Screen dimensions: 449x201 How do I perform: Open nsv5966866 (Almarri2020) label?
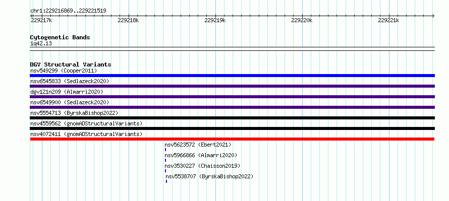[x=201, y=155]
